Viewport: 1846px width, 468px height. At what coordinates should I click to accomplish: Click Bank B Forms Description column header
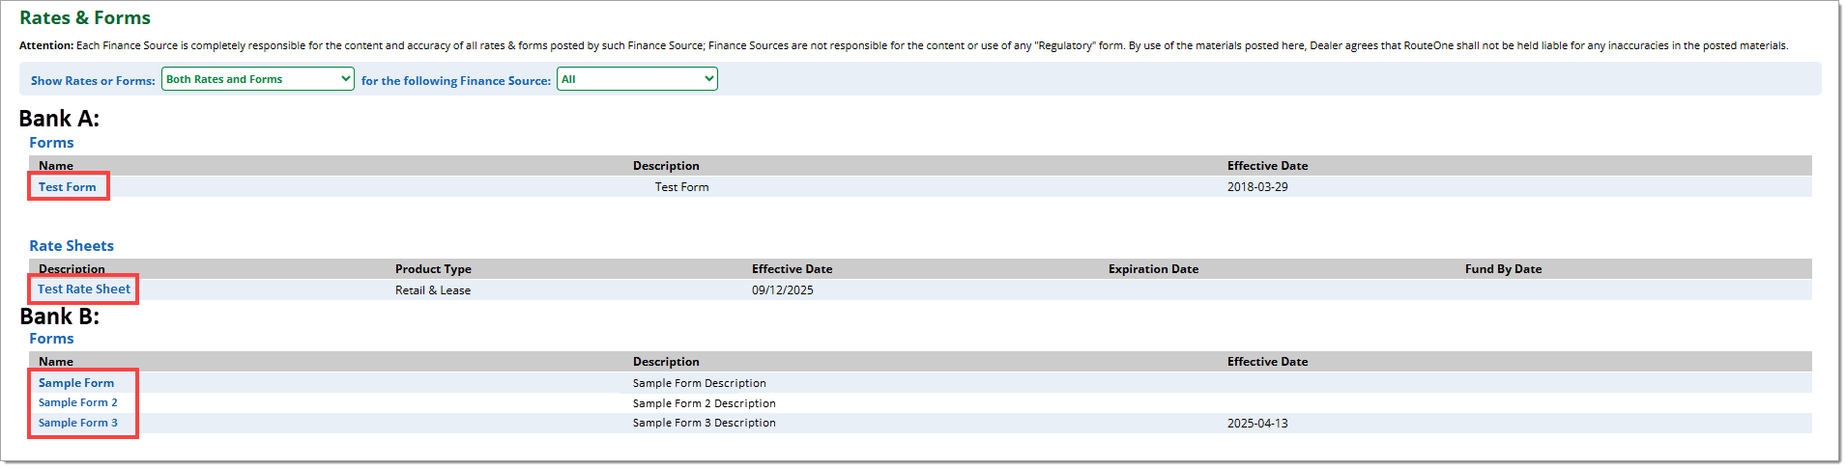[x=666, y=362]
